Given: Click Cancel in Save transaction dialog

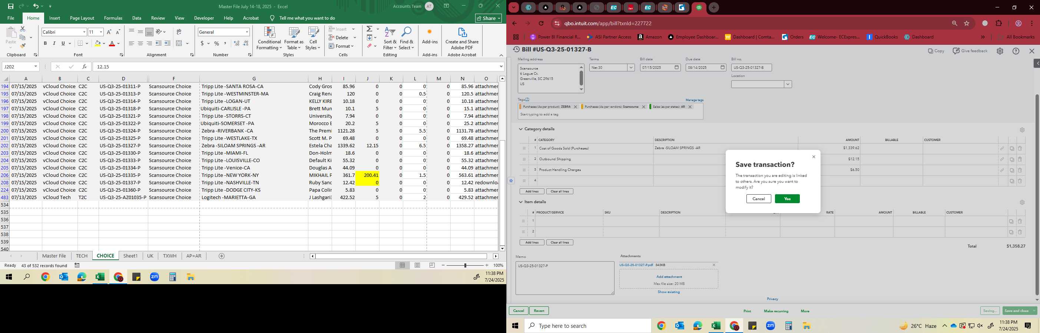Looking at the screenshot, I should tap(759, 199).
